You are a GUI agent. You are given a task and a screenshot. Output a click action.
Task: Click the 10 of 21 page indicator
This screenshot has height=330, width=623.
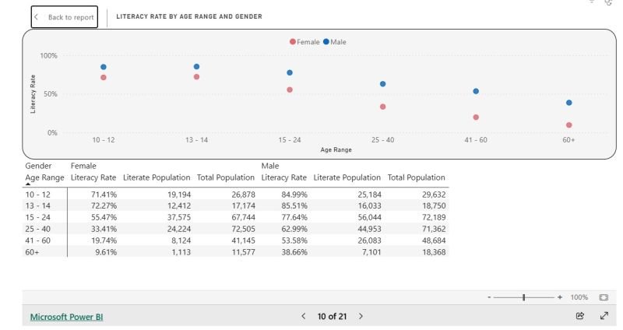tap(332, 316)
